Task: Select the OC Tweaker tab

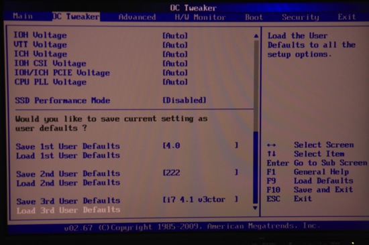Action: [76, 17]
